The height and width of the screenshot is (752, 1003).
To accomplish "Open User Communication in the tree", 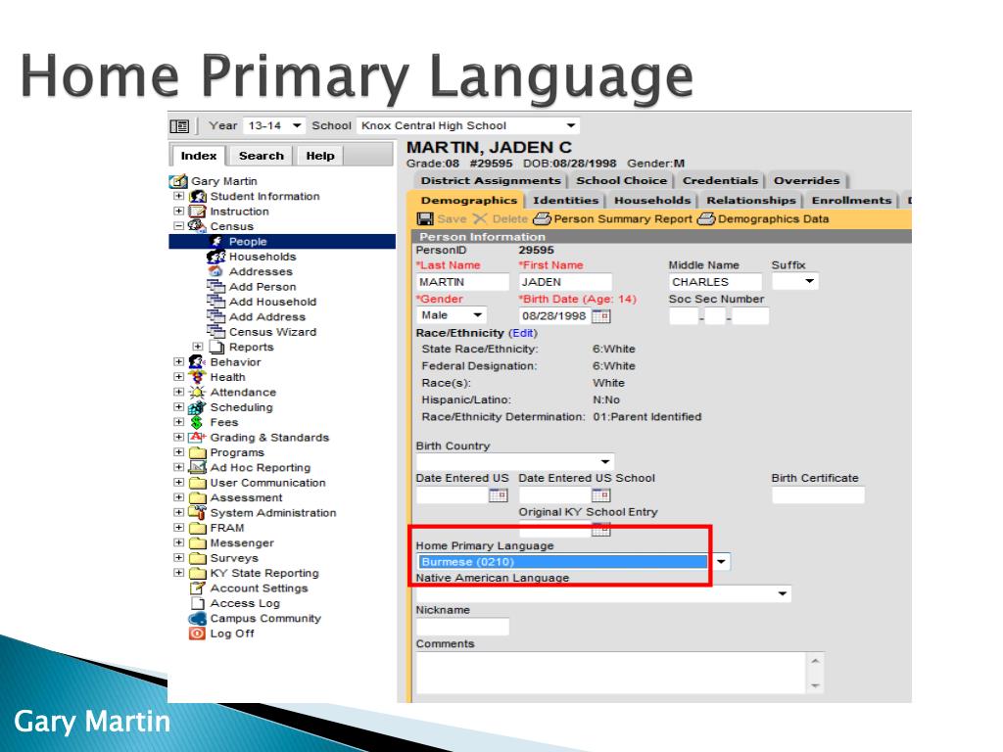I will click(x=267, y=483).
